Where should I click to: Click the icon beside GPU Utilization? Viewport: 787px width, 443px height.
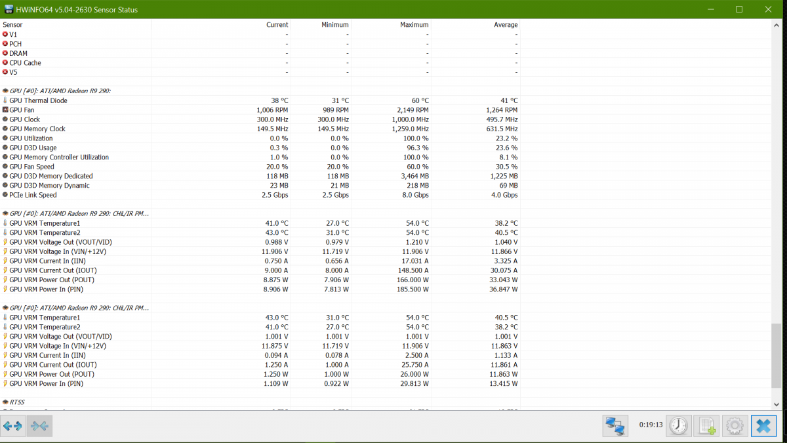point(5,138)
